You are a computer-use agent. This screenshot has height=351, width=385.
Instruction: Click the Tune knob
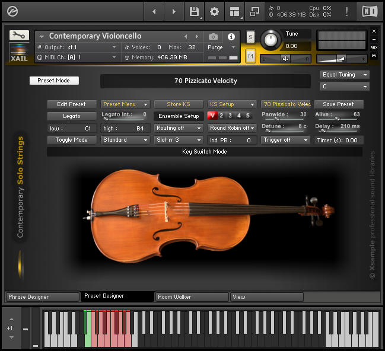point(271,40)
